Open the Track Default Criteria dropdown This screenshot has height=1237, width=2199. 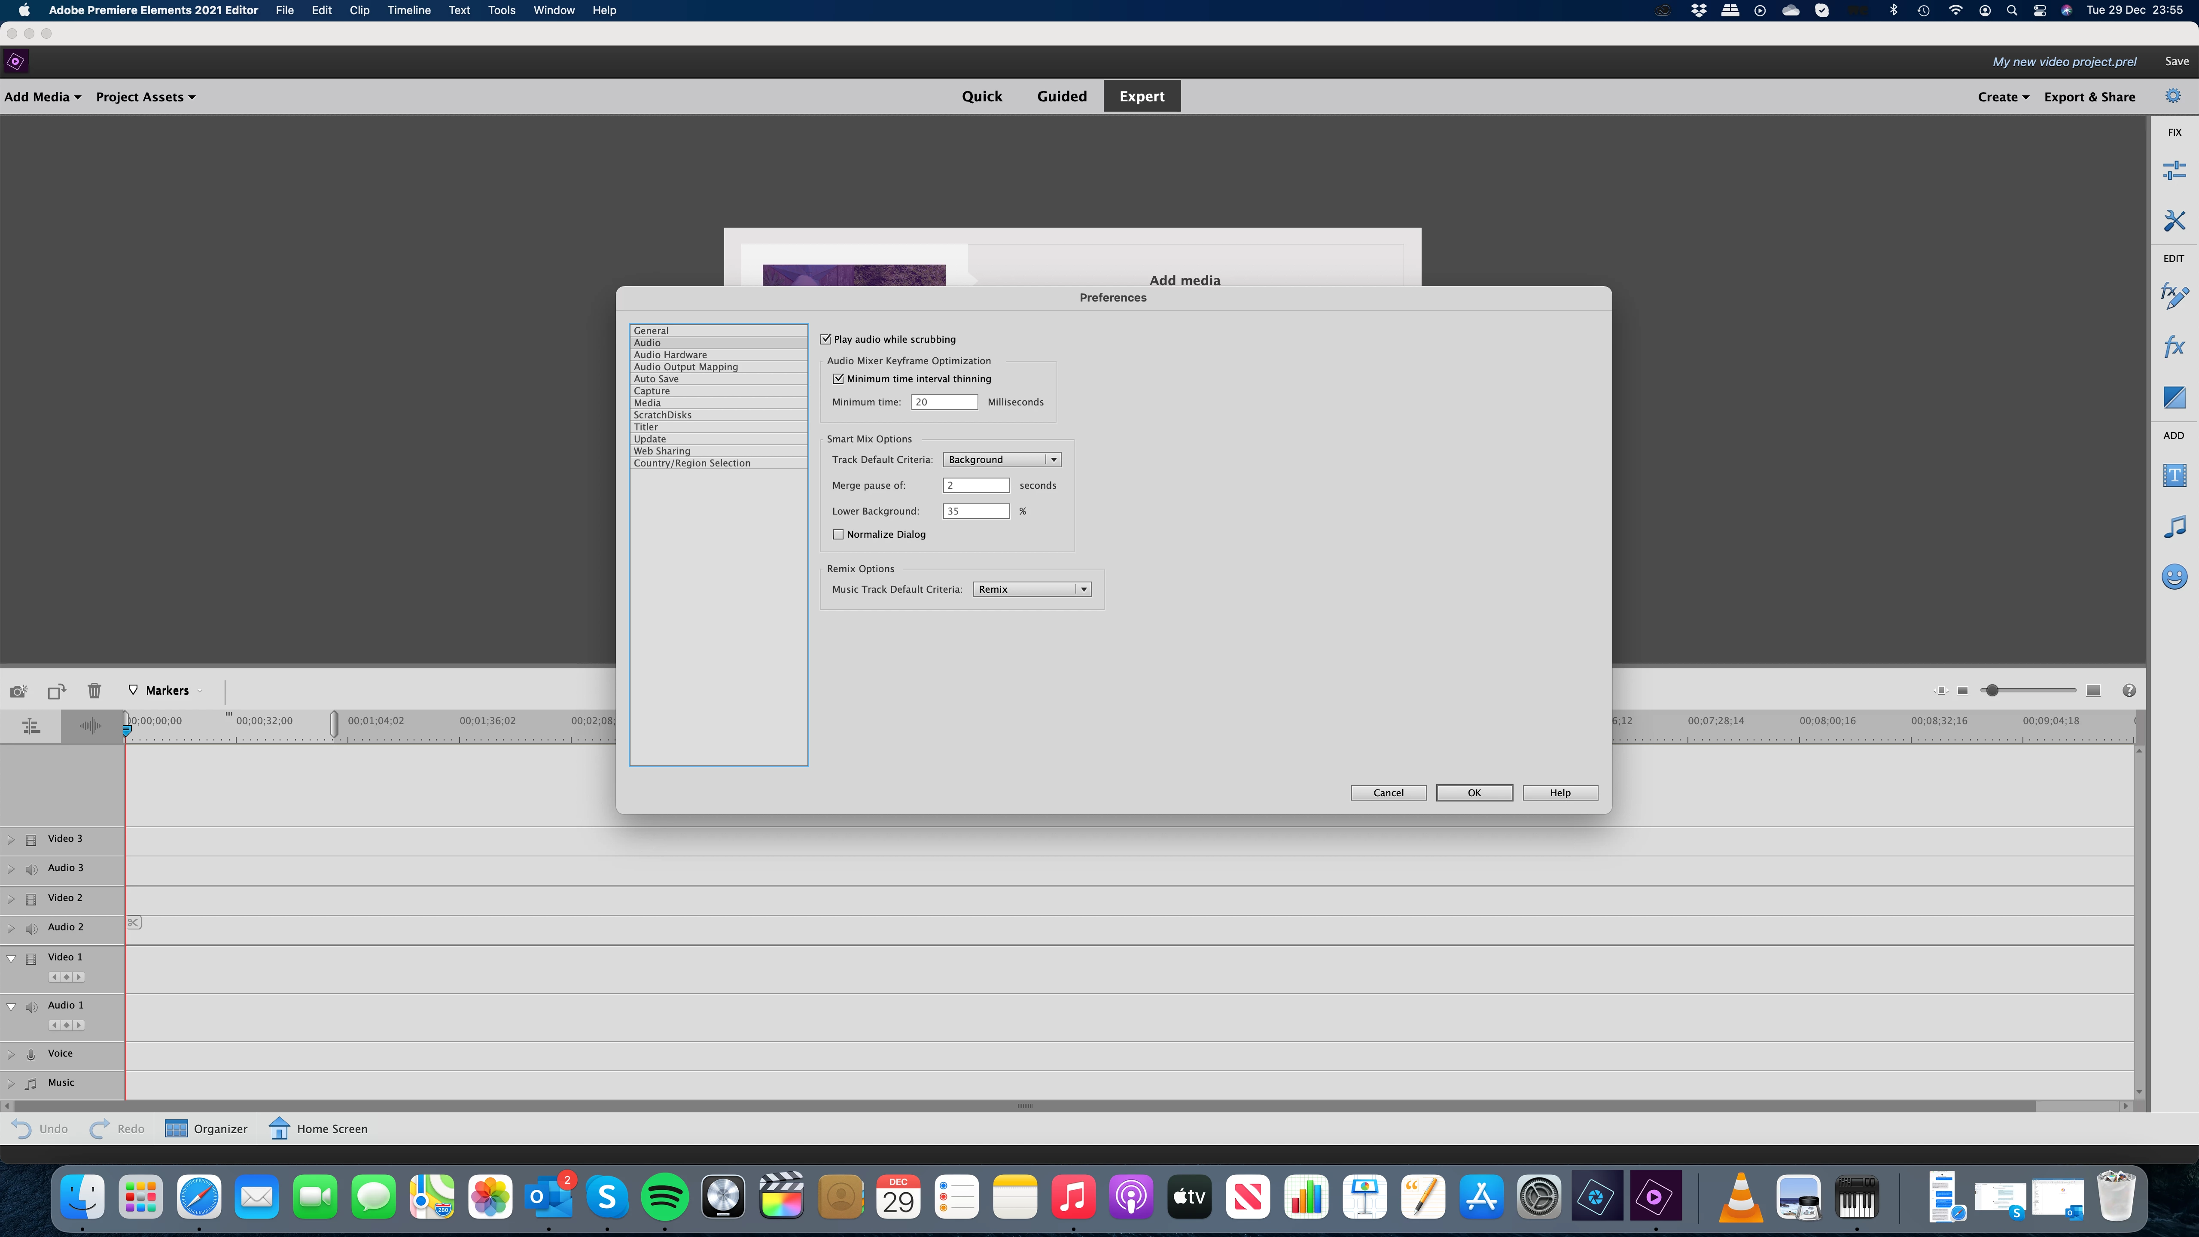click(1001, 459)
